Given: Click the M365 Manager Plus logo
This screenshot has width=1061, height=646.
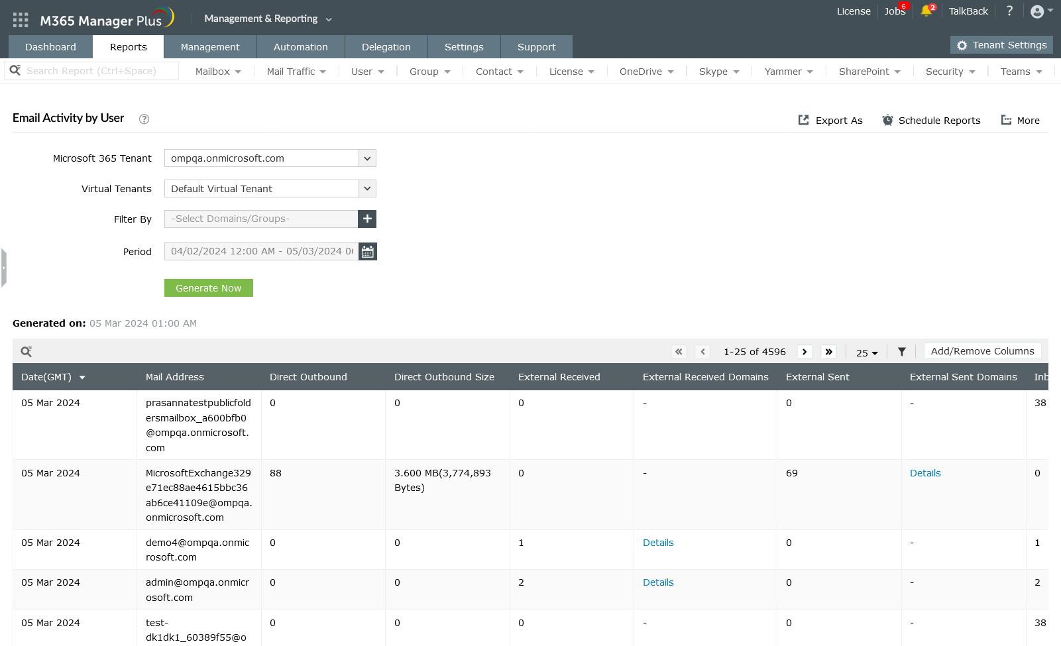Looking at the screenshot, I should click(x=107, y=19).
